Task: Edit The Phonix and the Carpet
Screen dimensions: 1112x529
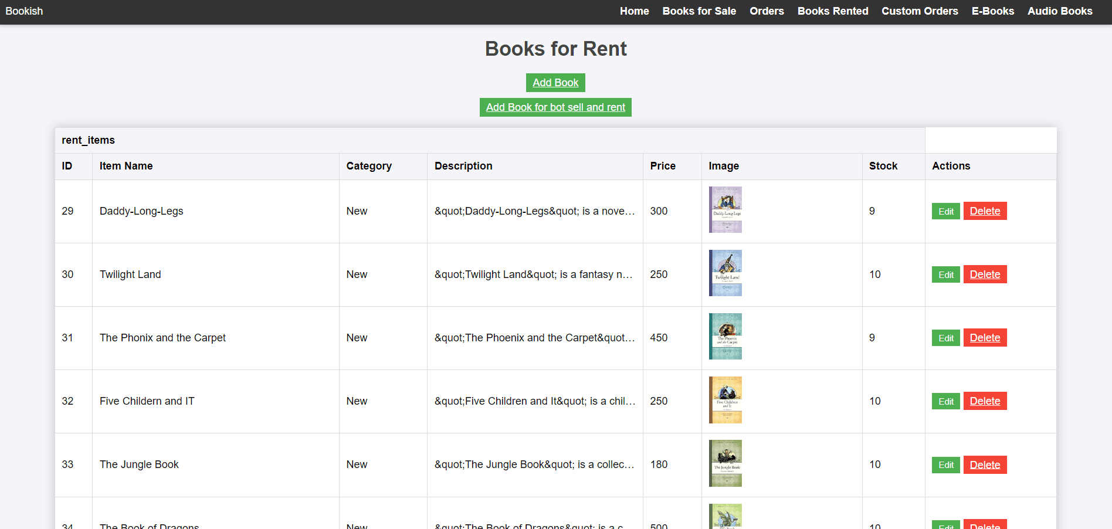Action: click(945, 338)
